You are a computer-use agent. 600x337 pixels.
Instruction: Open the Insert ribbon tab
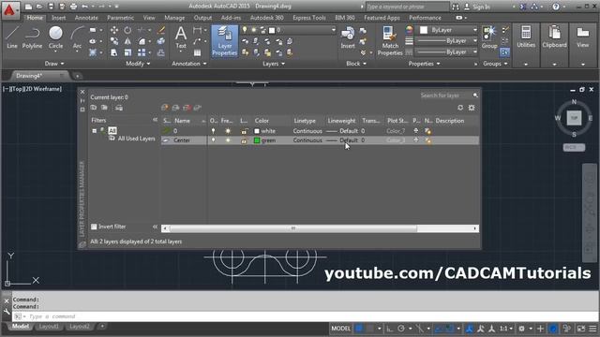point(58,18)
